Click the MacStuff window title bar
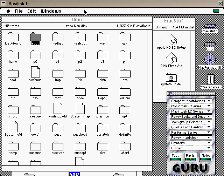The image size is (224, 176). (x=174, y=21)
